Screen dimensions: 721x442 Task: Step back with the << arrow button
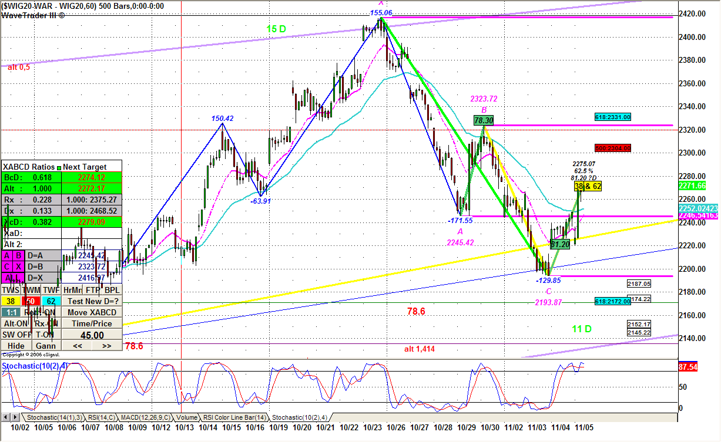78,346
